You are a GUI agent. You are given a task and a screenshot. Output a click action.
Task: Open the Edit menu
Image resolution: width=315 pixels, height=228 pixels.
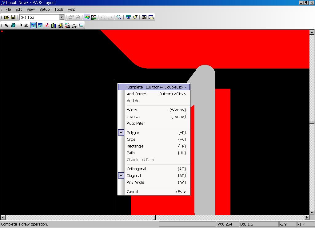coord(19,10)
